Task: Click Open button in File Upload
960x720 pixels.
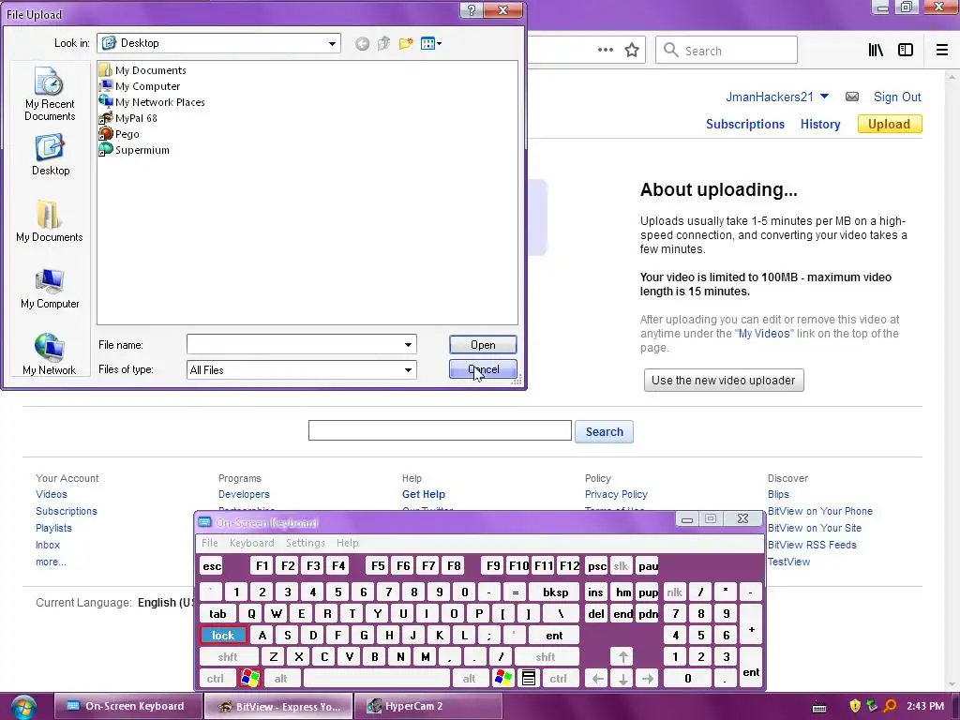Action: (483, 345)
